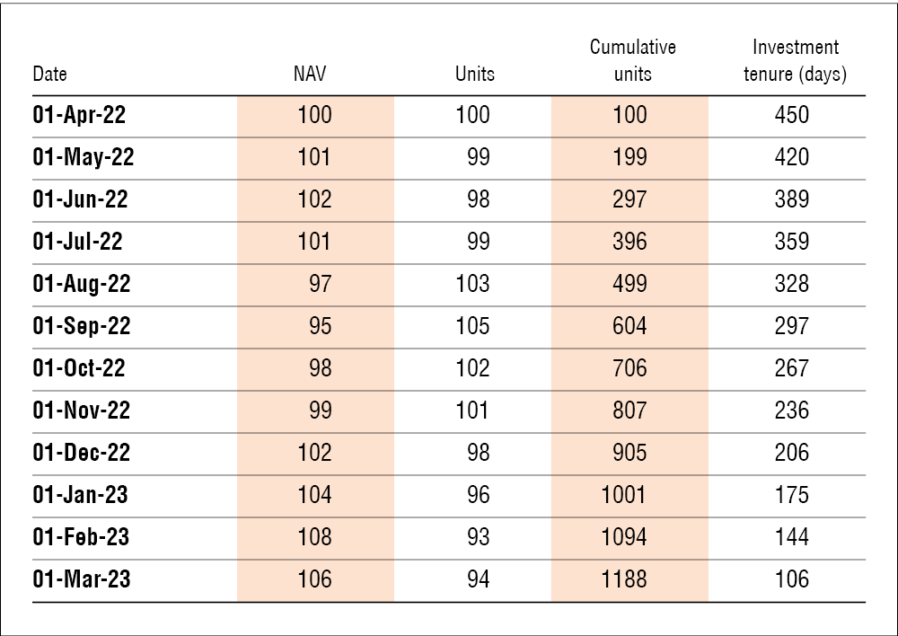Select NAV value 95 for 01-Sep-22
Screen dimensions: 898x636
coord(320,326)
